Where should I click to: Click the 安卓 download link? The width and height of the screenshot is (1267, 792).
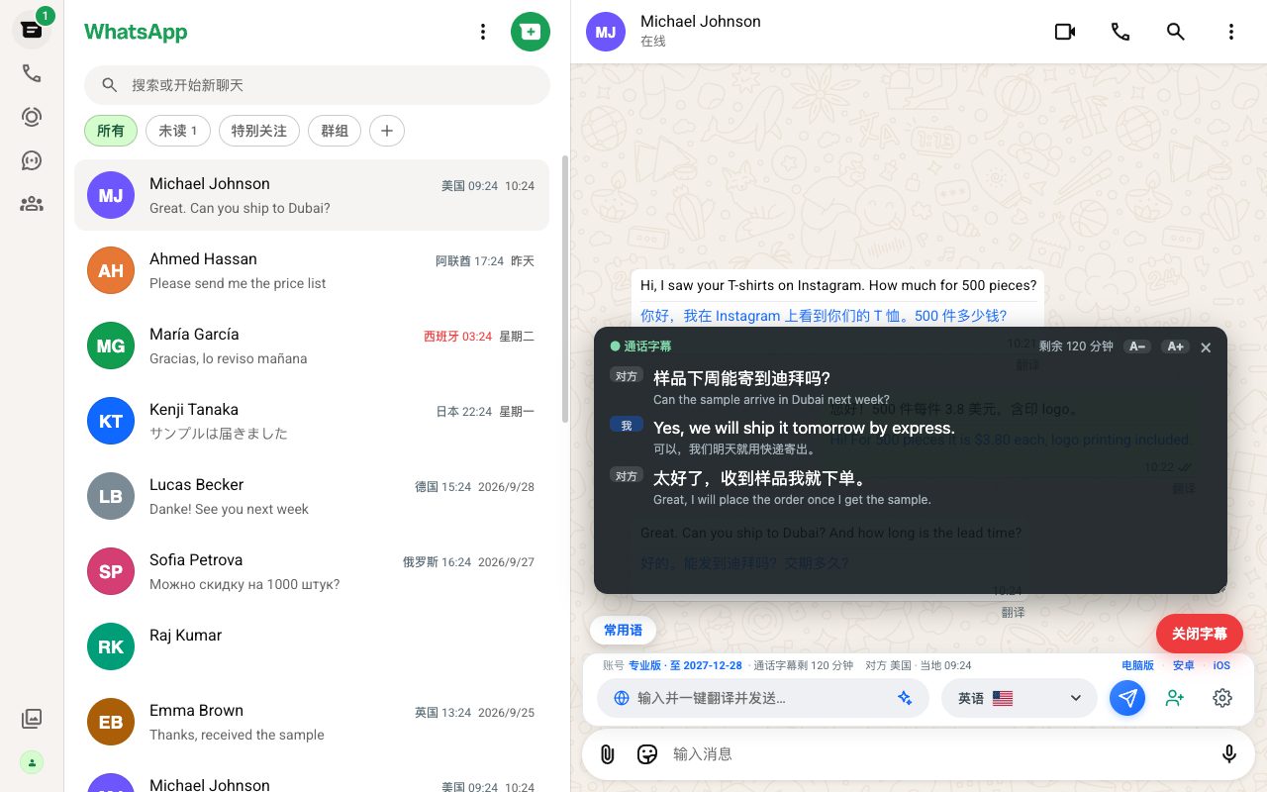click(1184, 665)
